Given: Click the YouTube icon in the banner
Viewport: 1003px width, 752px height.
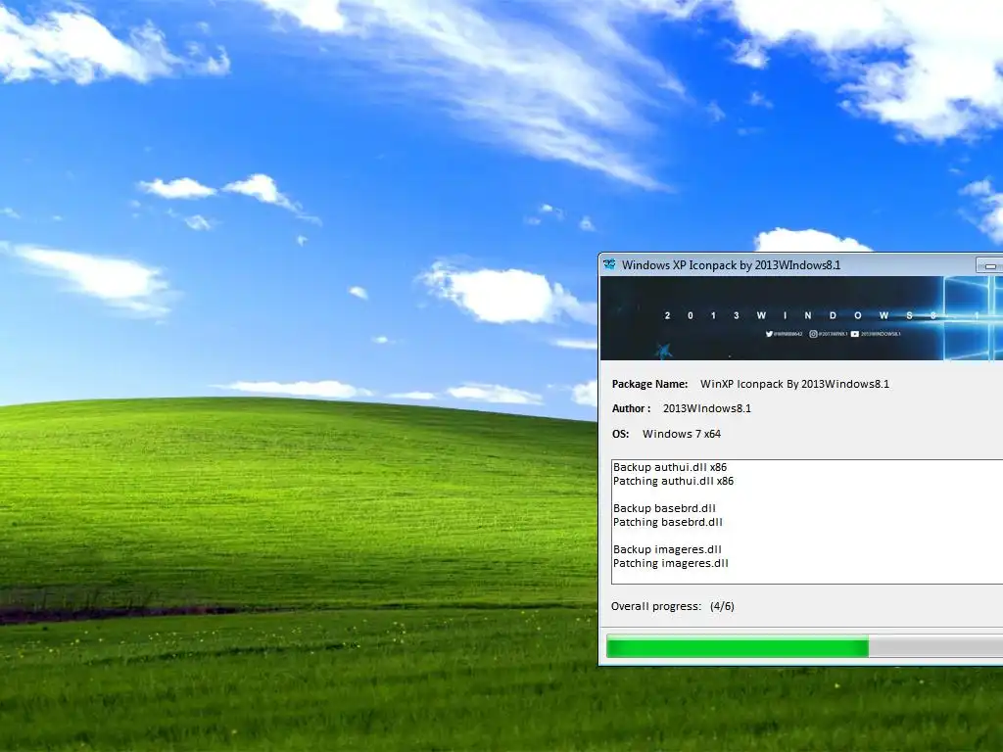Looking at the screenshot, I should [x=854, y=333].
